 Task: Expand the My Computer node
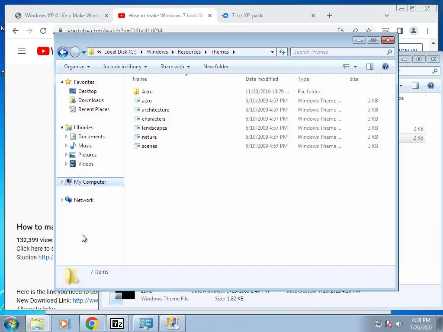click(x=62, y=182)
